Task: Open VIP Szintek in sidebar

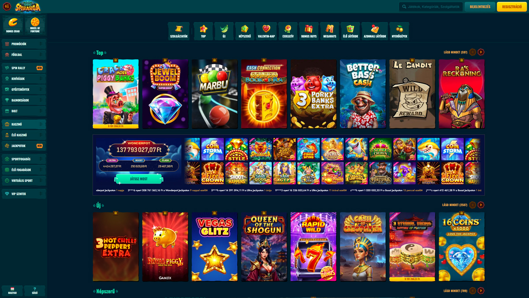Action: coord(24,194)
